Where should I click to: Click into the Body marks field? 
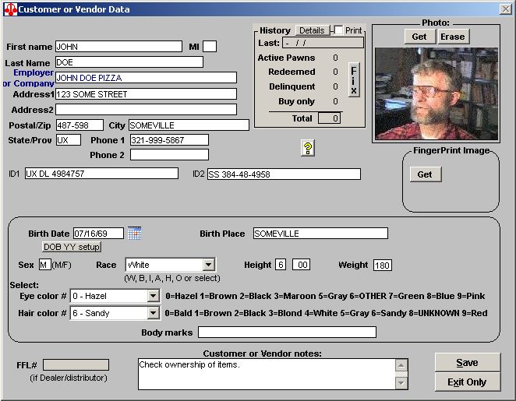[x=287, y=332]
